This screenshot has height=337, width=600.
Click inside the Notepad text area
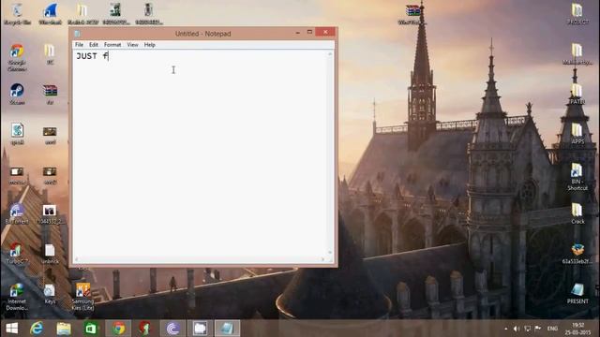[x=200, y=153]
